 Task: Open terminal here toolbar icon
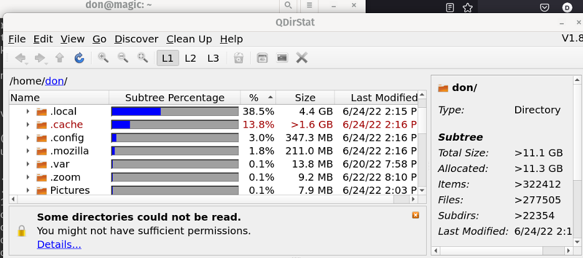click(282, 58)
